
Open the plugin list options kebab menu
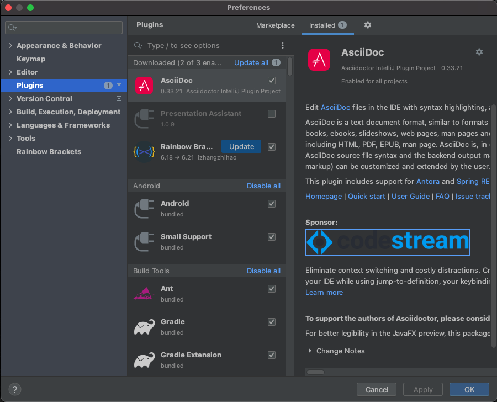(x=282, y=45)
